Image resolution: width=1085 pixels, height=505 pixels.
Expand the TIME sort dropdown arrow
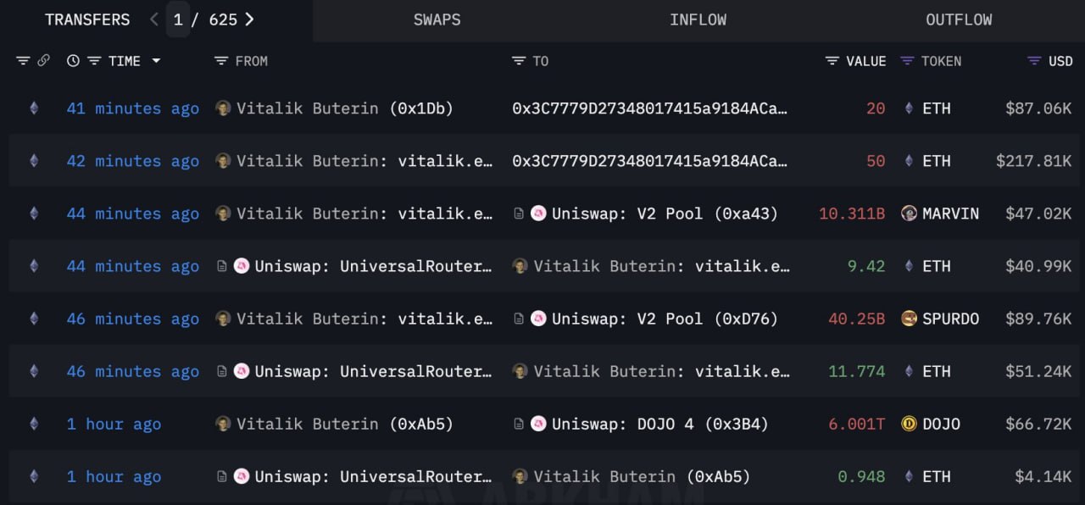156,61
